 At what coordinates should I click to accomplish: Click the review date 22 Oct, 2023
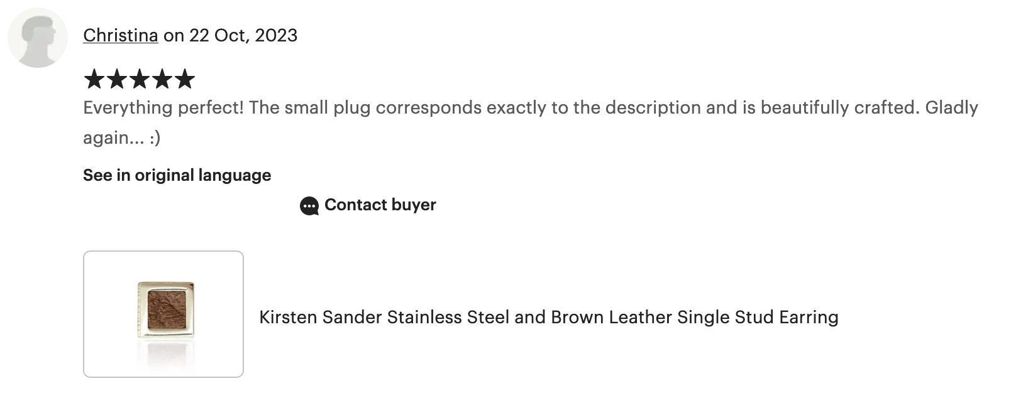pyautogui.click(x=243, y=35)
